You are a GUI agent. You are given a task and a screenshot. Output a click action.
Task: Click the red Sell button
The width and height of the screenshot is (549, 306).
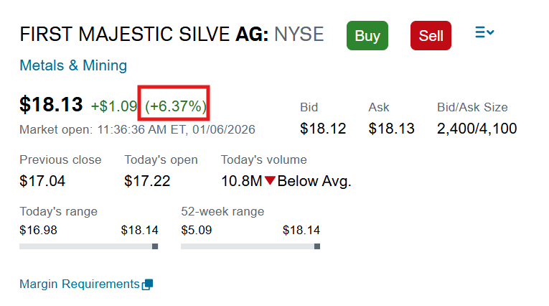tap(431, 35)
